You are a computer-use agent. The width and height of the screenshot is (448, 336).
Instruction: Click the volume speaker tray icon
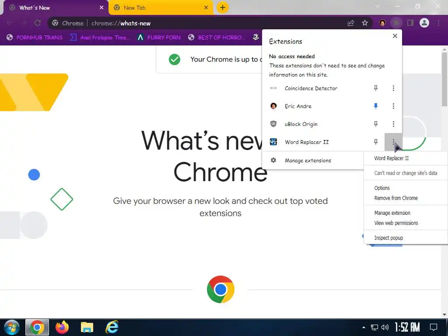point(385,327)
